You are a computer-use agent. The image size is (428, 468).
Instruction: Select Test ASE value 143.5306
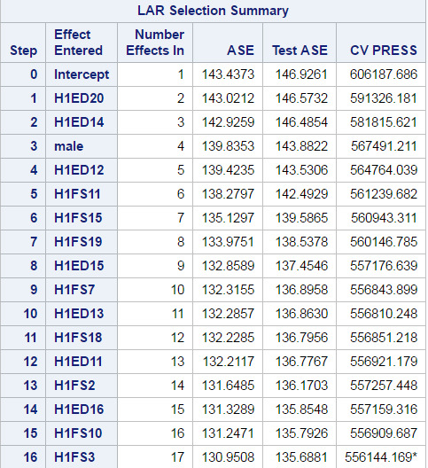pyautogui.click(x=301, y=170)
